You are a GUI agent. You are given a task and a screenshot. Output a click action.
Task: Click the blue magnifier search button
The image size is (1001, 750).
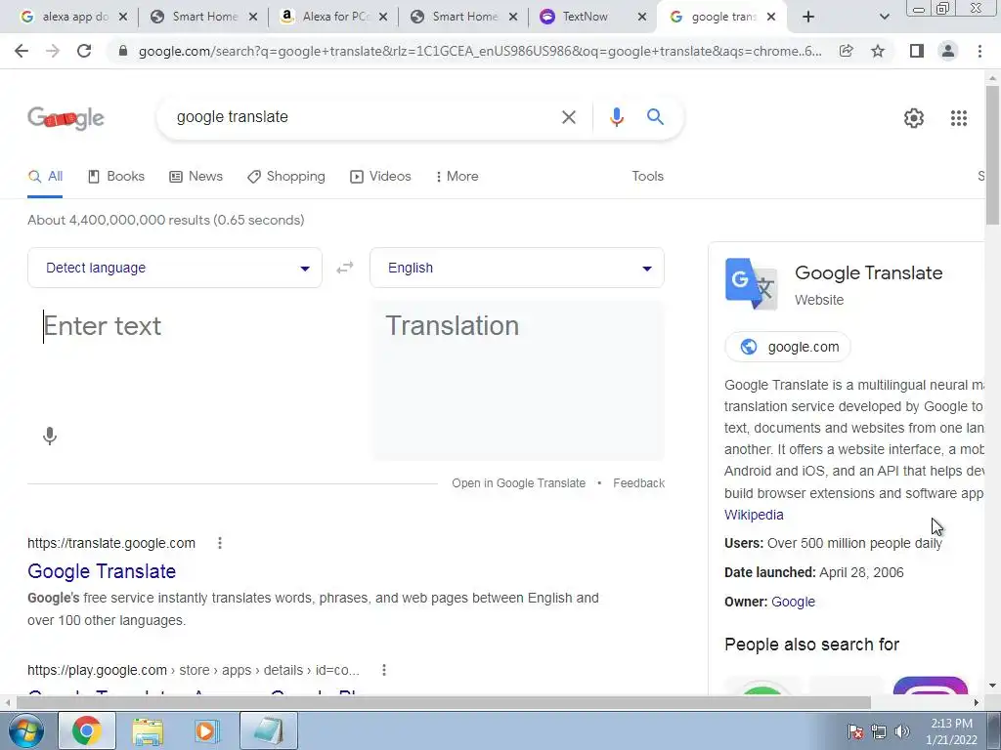click(x=655, y=117)
